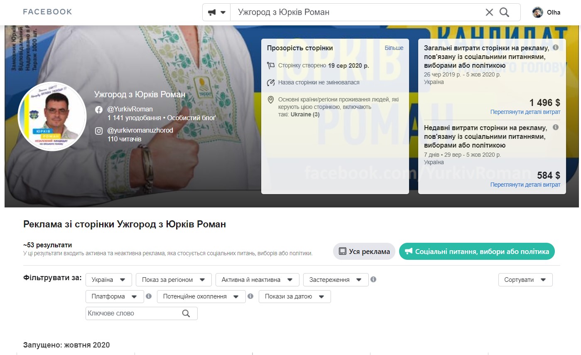Click the page name history icon
Viewport: 581px width, 355px height.
tap(271, 82)
